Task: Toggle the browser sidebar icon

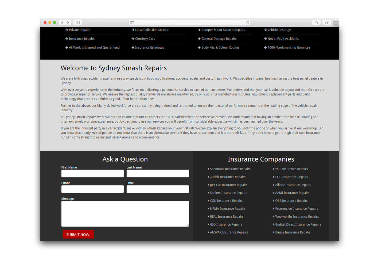Action: [78, 22]
